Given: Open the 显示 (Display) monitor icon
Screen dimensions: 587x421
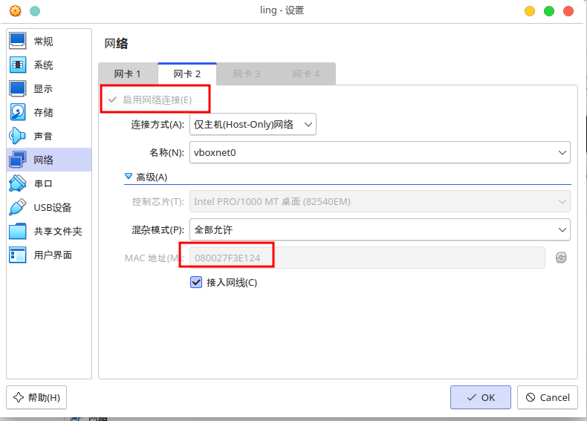Looking at the screenshot, I should tap(18, 89).
